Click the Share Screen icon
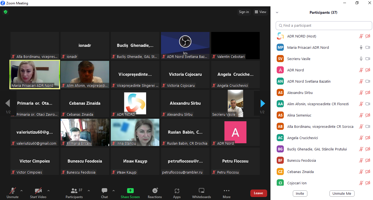The image size is (373, 200). [x=130, y=191]
